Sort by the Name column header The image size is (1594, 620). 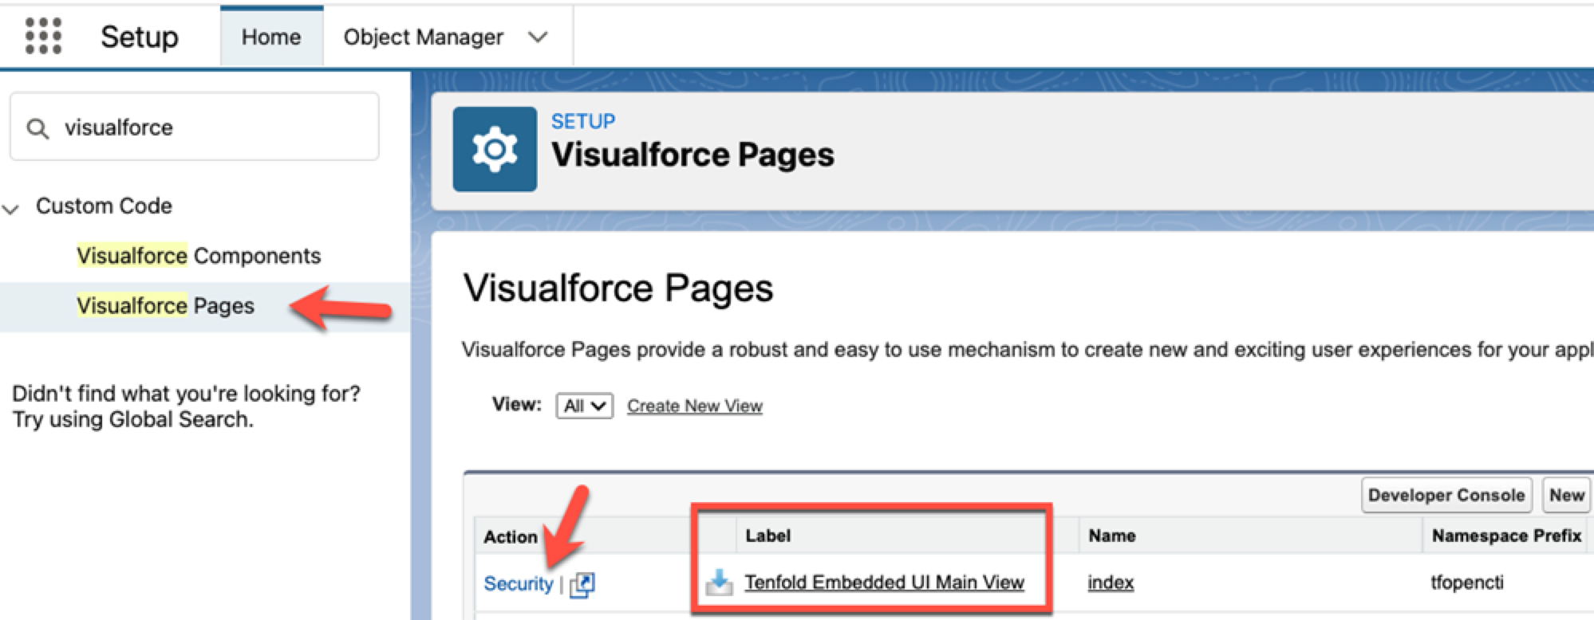click(1112, 536)
